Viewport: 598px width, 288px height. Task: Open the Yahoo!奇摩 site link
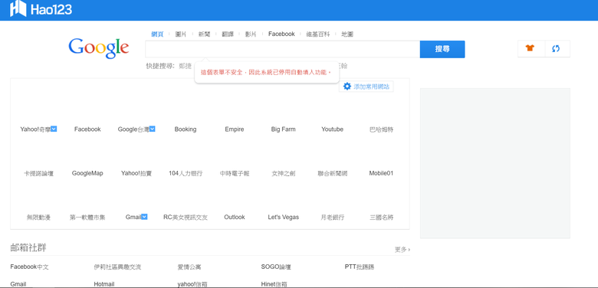[x=35, y=129]
